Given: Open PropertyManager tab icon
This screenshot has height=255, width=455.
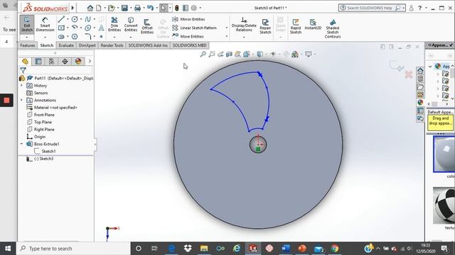Looking at the screenshot, I should [38, 62].
